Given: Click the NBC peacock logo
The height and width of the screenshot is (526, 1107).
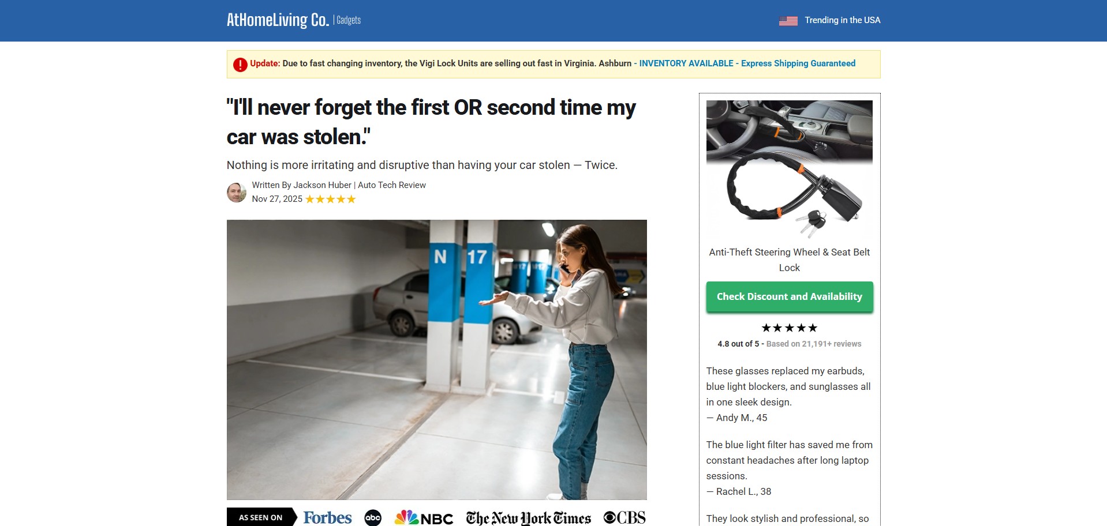Looking at the screenshot, I should 424,517.
